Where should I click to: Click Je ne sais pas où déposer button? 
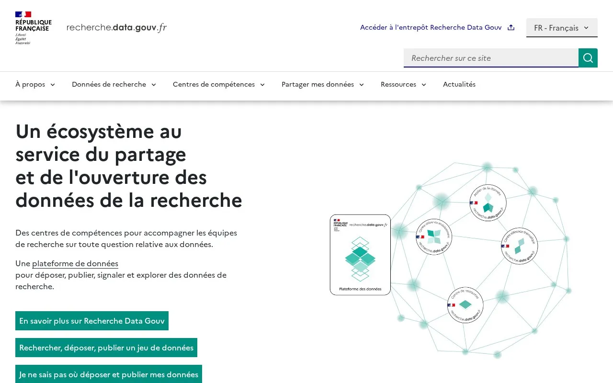(x=109, y=374)
